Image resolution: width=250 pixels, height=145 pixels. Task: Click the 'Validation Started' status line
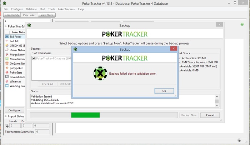pyautogui.click(x=41, y=96)
